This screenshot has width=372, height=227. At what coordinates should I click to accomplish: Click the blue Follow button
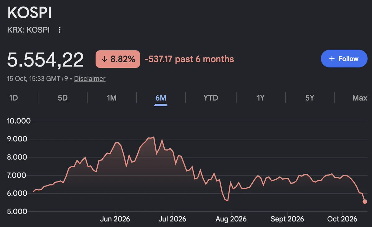coord(344,59)
